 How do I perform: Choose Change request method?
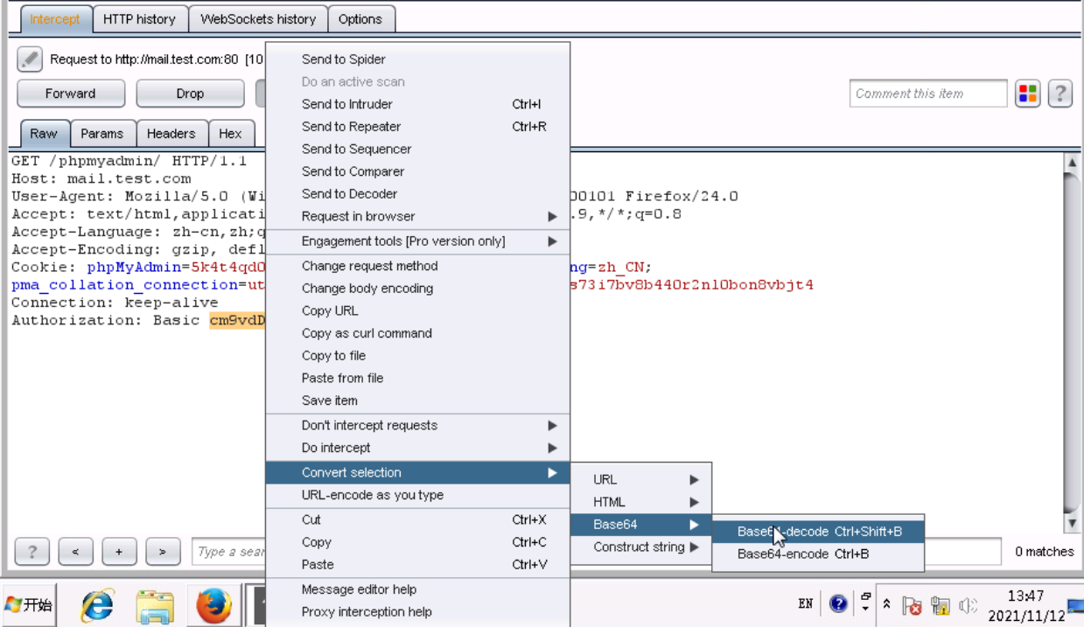417,266
